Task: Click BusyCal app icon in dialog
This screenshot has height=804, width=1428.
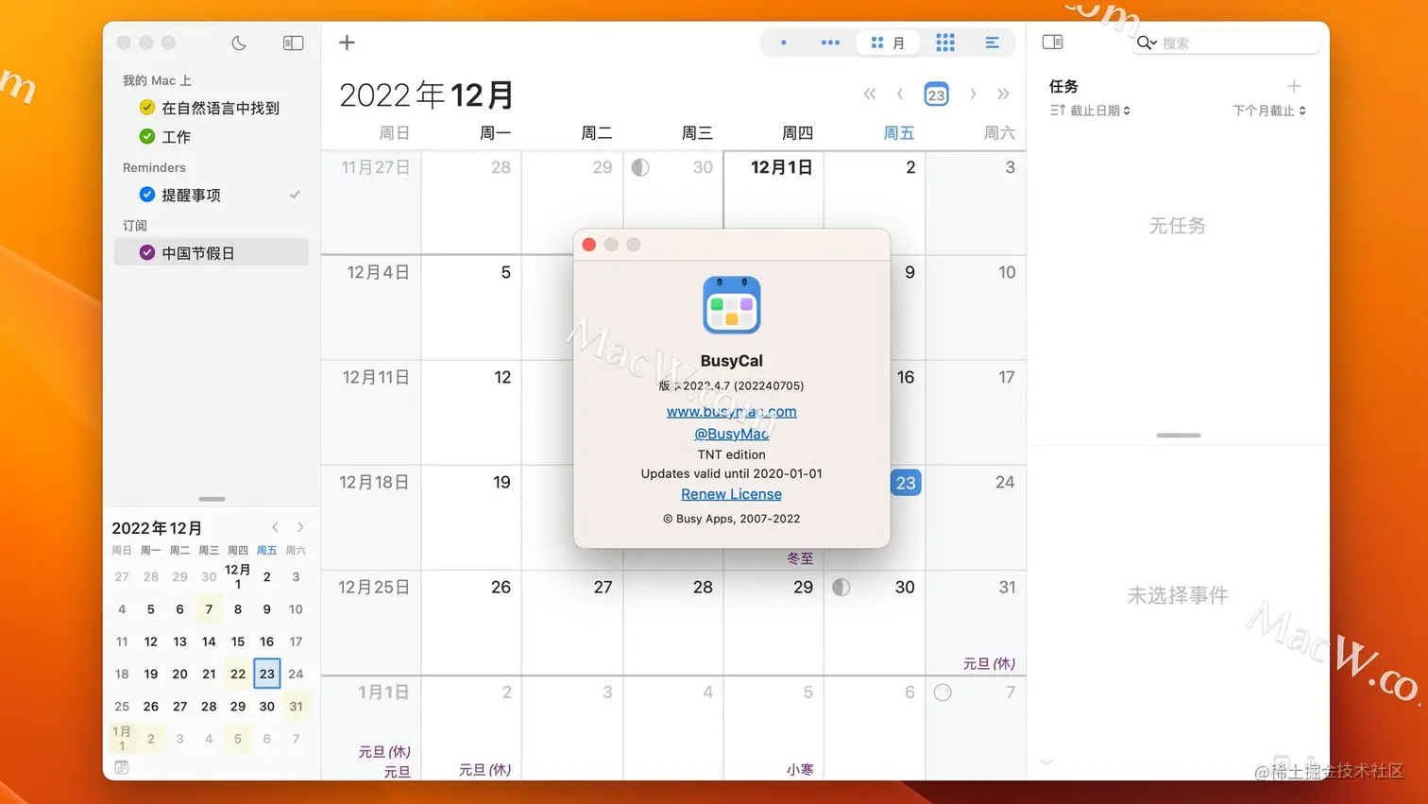Action: pyautogui.click(x=731, y=304)
